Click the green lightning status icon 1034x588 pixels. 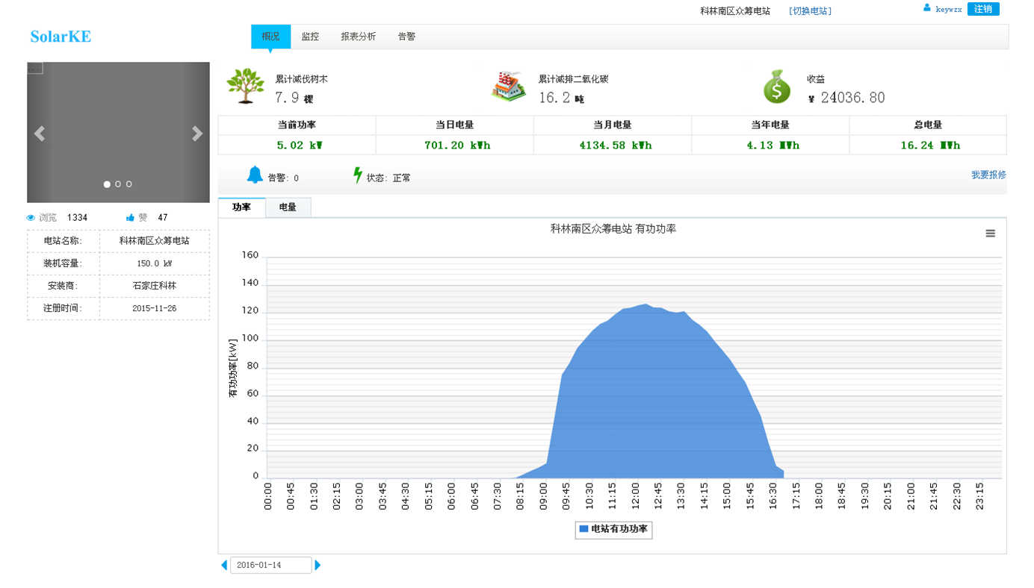(358, 175)
